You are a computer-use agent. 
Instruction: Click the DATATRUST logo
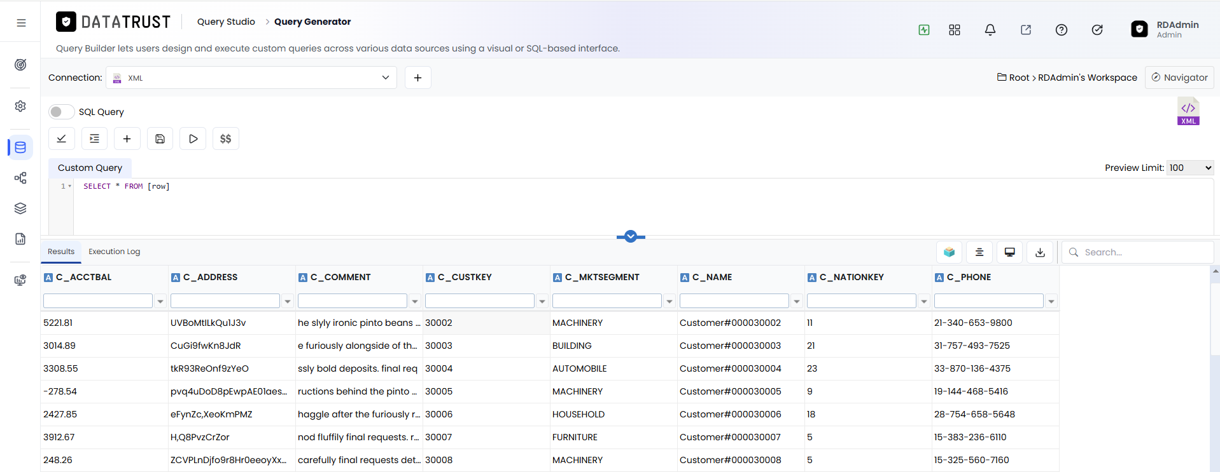[x=113, y=22]
